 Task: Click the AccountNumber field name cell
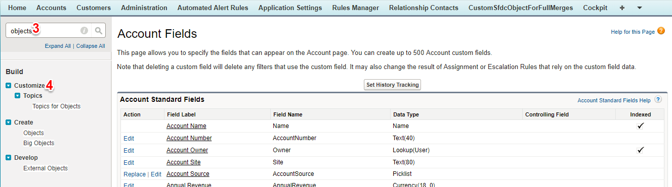(295, 138)
